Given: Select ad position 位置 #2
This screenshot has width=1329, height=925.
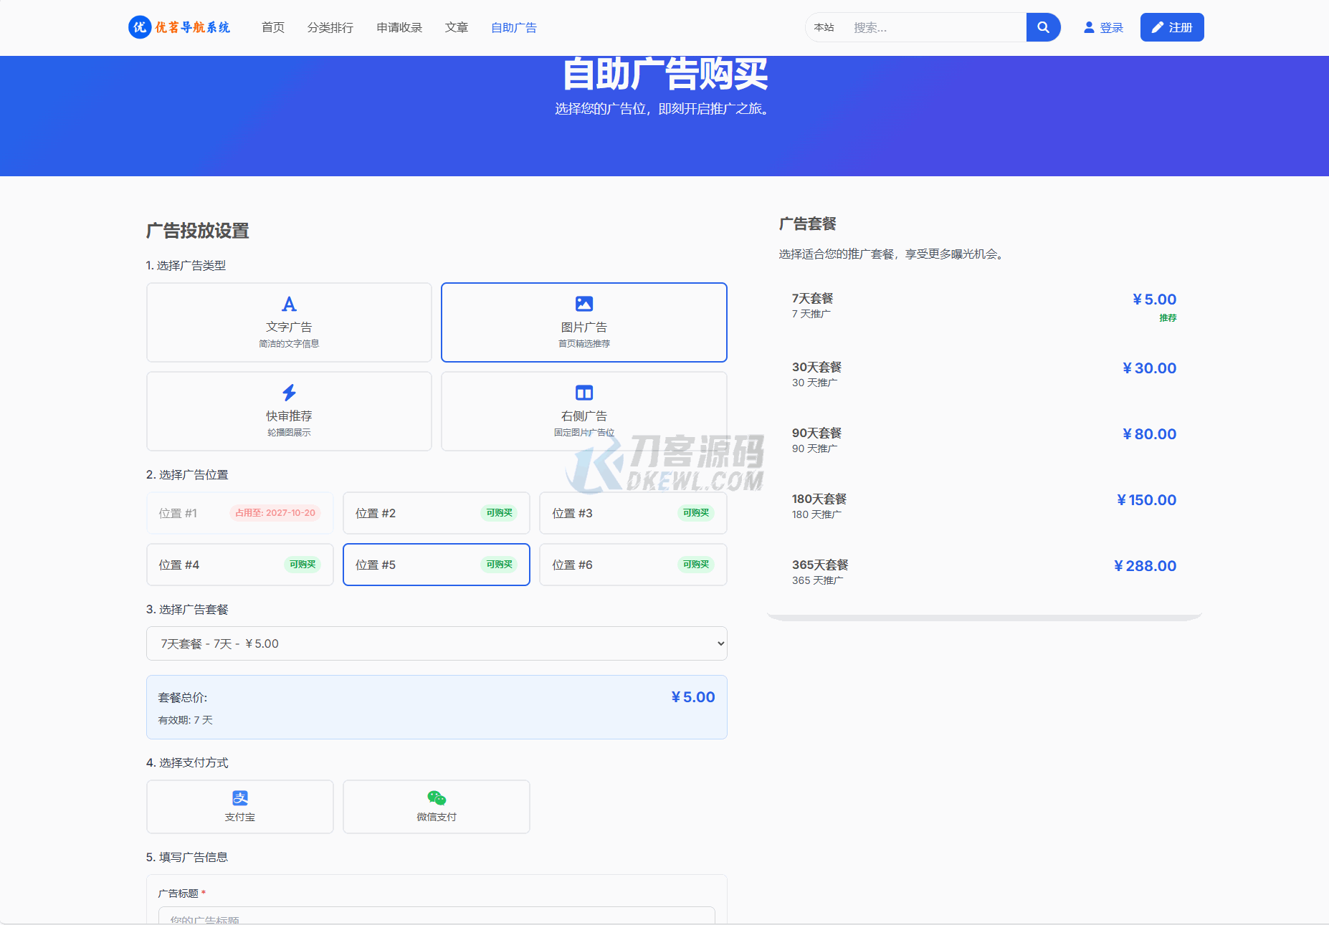Looking at the screenshot, I should coord(436,513).
